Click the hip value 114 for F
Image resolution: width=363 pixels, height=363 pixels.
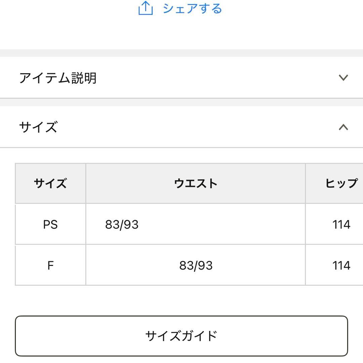coord(341,265)
